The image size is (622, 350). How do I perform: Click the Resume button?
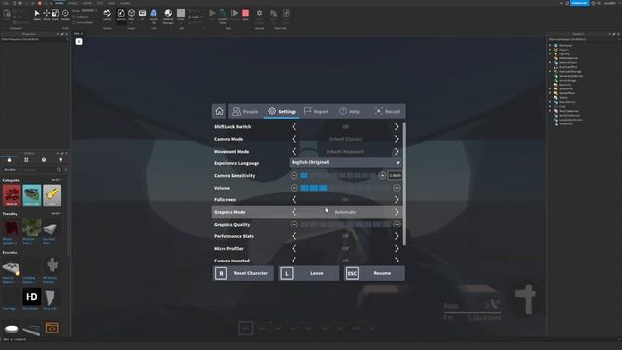point(374,273)
